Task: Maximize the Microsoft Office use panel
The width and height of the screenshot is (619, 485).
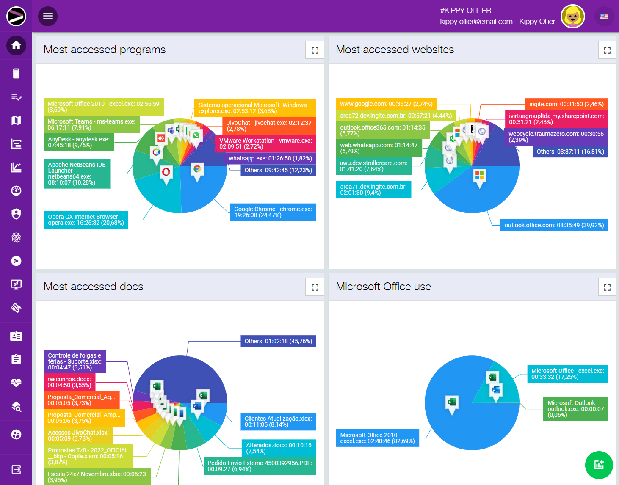Action: [607, 287]
